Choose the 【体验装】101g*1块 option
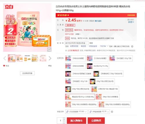 (x=77, y=81)
